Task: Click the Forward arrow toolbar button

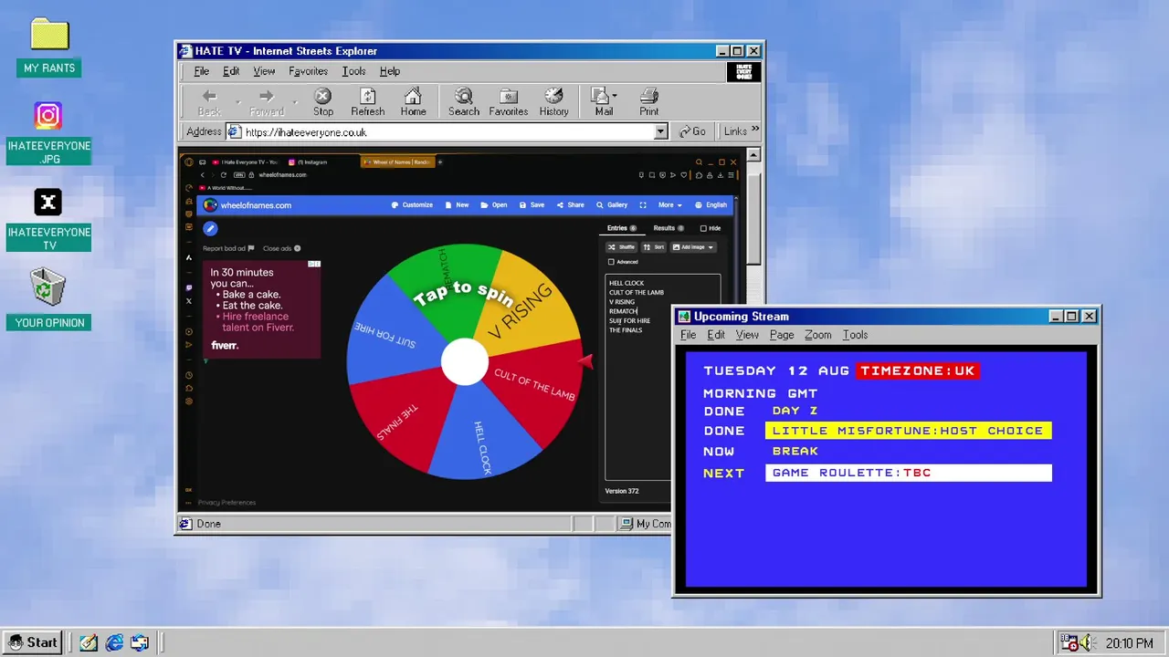Action: (266, 96)
